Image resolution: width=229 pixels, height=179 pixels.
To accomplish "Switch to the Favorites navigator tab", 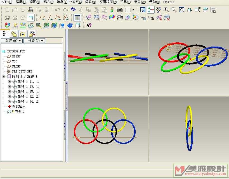I will pyautogui.click(x=23, y=34).
